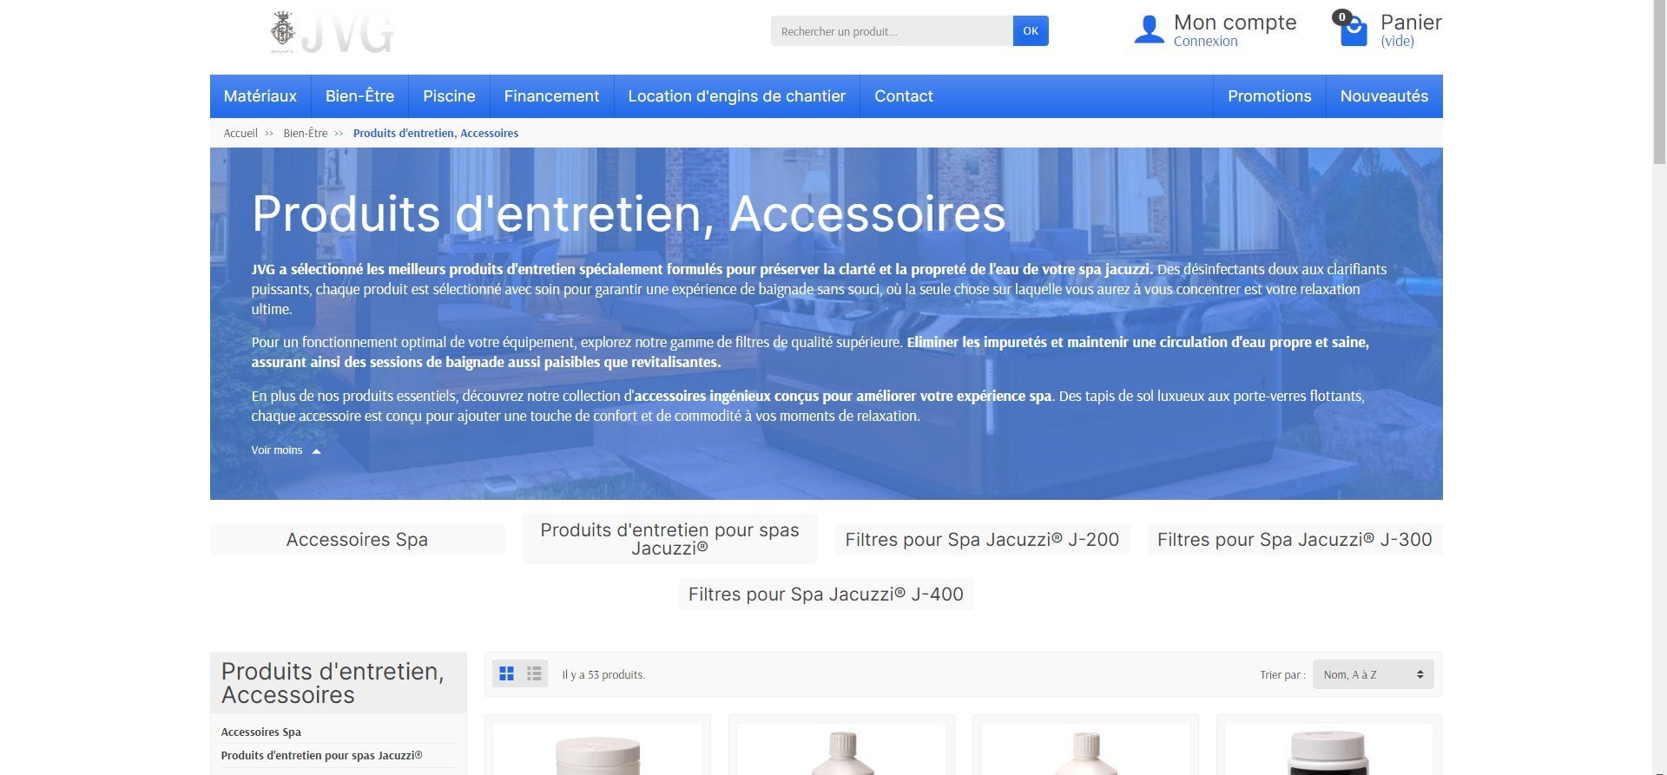Go to Promotions page
This screenshot has width=1667, height=775.
(x=1269, y=96)
